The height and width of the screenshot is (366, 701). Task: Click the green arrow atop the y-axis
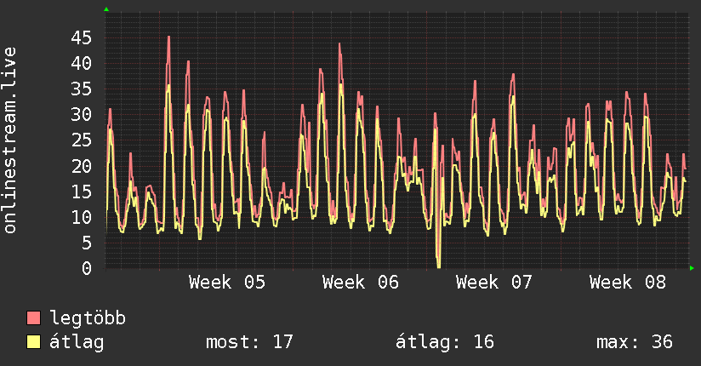point(106,9)
